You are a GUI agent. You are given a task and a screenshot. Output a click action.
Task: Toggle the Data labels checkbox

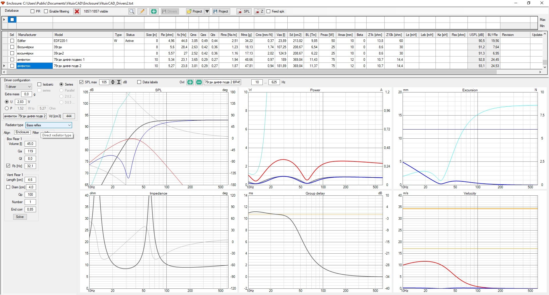(139, 82)
